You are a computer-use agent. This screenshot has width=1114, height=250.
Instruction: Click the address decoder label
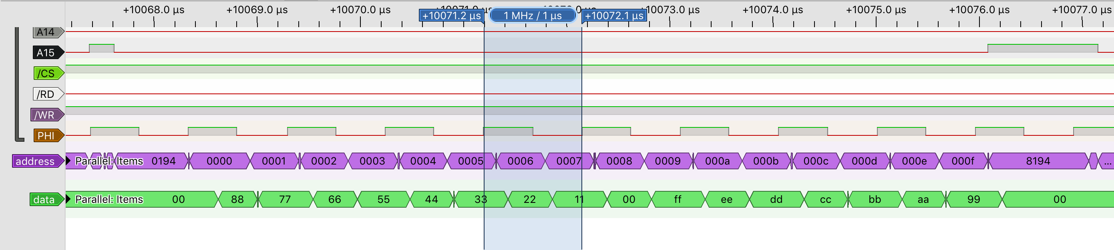pos(36,161)
